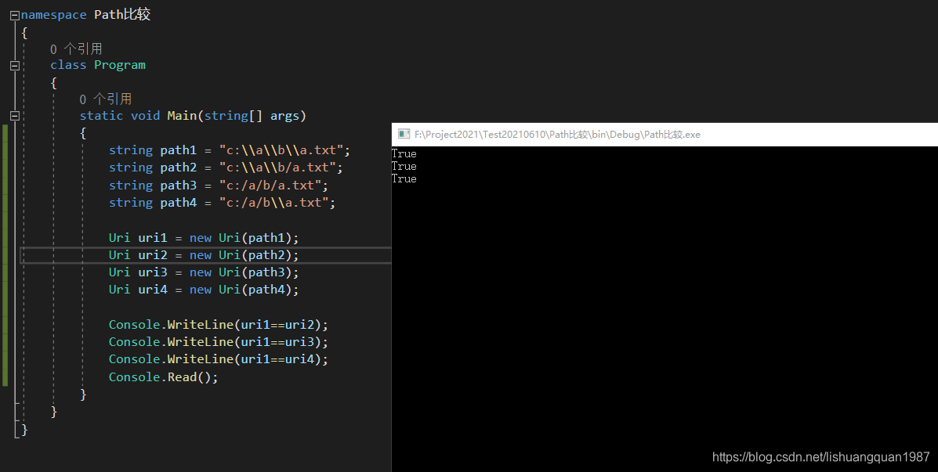Click the blog.csdn.net watermark URL
This screenshot has height=472, width=938.
point(820,457)
